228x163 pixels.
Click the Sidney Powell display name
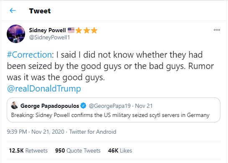click(47, 30)
